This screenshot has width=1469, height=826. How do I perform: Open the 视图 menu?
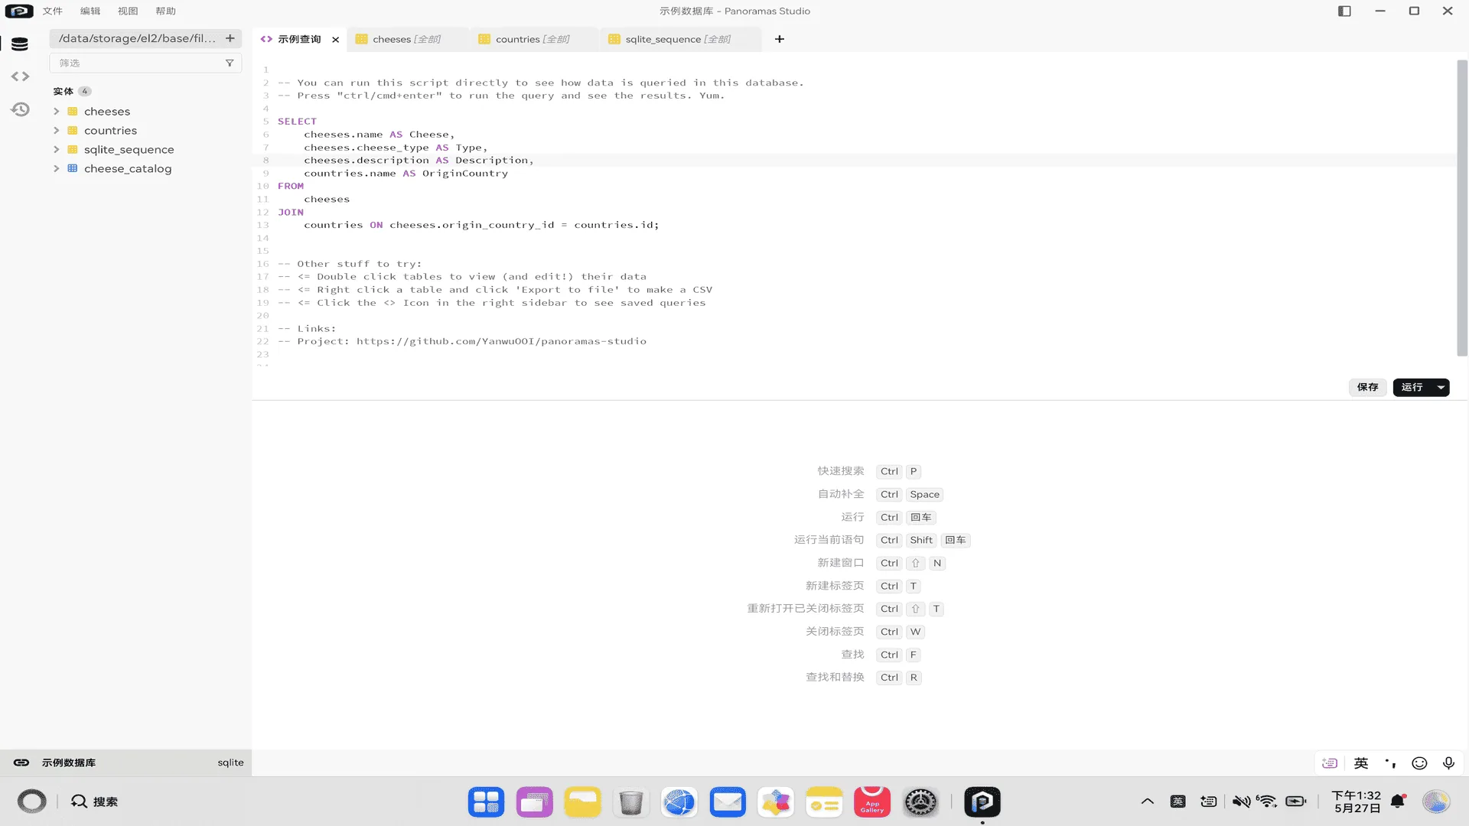pyautogui.click(x=128, y=11)
